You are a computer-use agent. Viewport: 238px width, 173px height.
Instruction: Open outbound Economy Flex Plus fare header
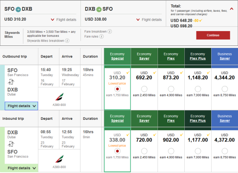click(198, 56)
